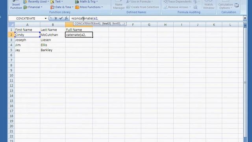Screen dimensions: 252x142
Task: Open the Financial functions dropdown
Action: tap(33, 7)
